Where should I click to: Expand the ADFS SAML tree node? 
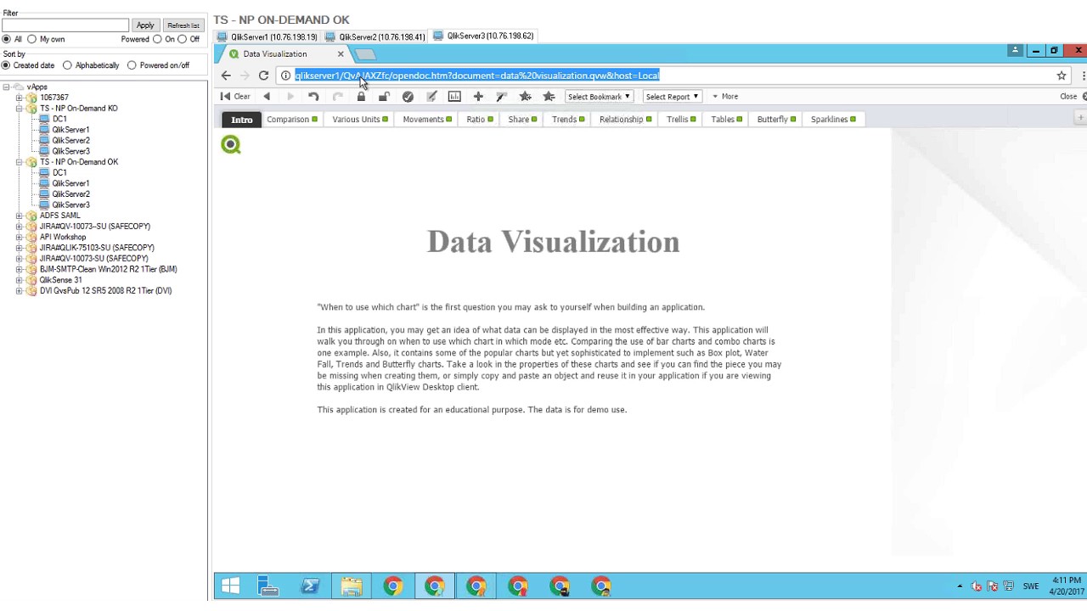click(20, 216)
